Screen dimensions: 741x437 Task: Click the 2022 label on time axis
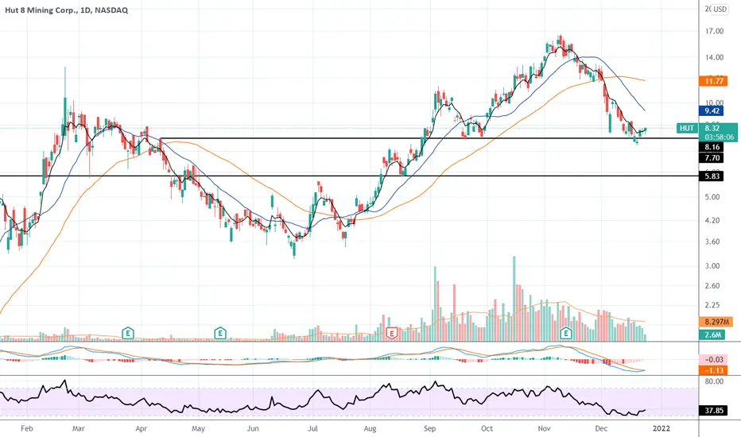[x=661, y=428]
